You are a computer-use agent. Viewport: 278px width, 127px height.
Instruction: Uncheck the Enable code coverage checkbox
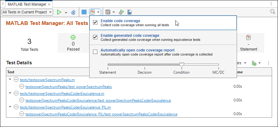pos(95,23)
